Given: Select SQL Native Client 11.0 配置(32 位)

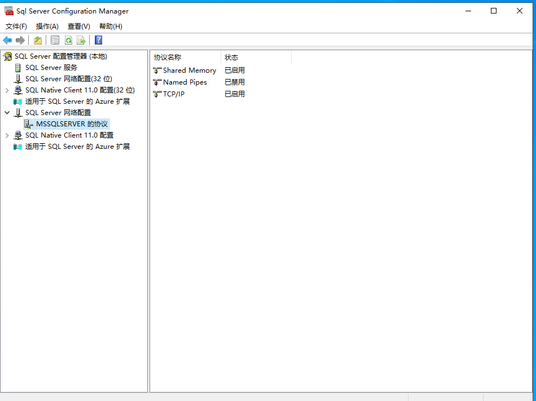Looking at the screenshot, I should (80, 90).
